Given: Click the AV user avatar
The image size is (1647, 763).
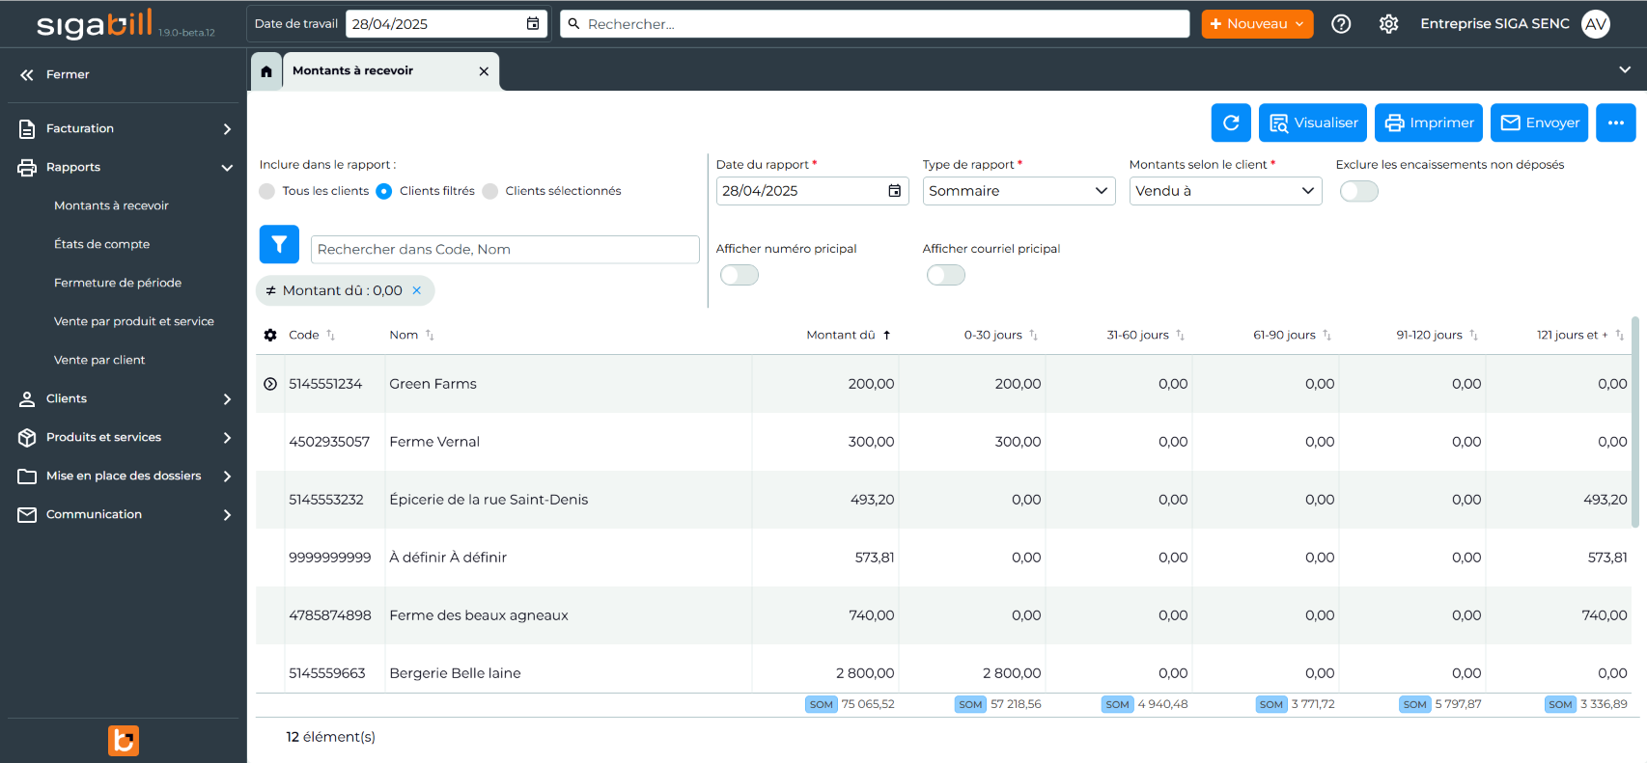Looking at the screenshot, I should click(x=1596, y=24).
